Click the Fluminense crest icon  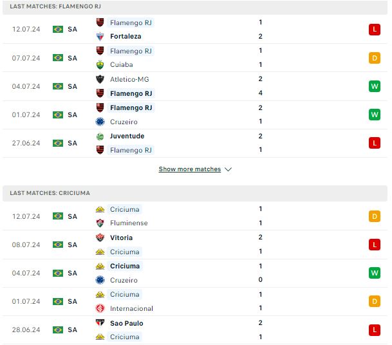click(100, 223)
